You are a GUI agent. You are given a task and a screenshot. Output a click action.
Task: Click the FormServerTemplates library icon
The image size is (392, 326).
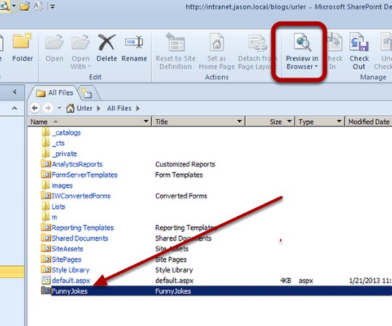[46, 174]
